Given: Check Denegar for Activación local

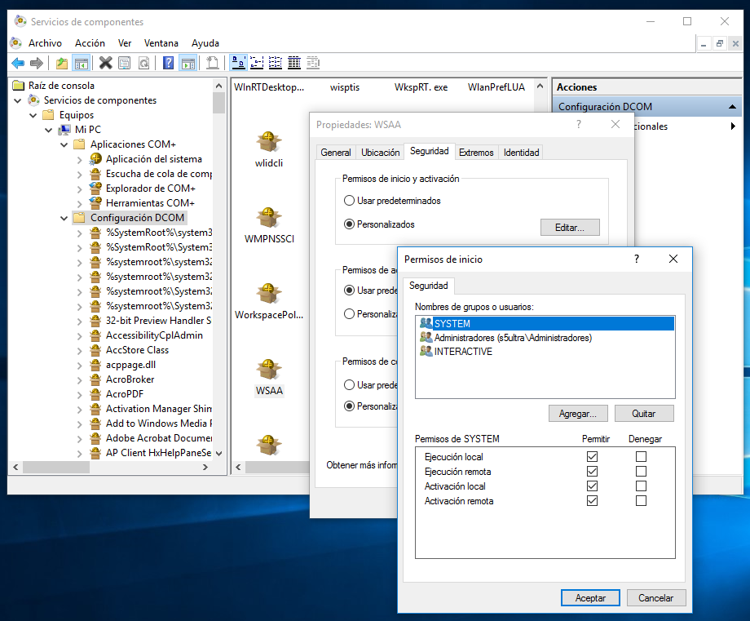Looking at the screenshot, I should click(x=641, y=486).
